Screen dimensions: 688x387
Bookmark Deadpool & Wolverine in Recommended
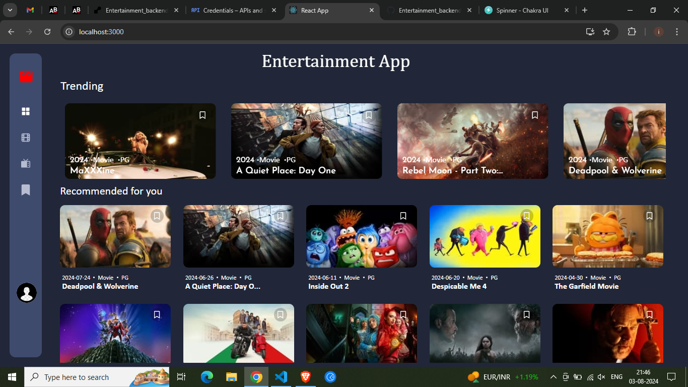[157, 216]
